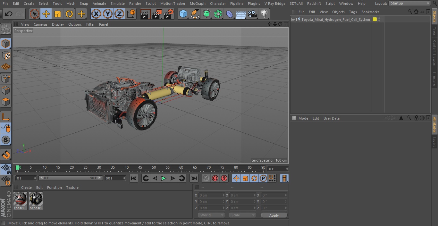Screen dimensions: 438x226
Task: Click Render View clapperboard icon
Action: 145,14
